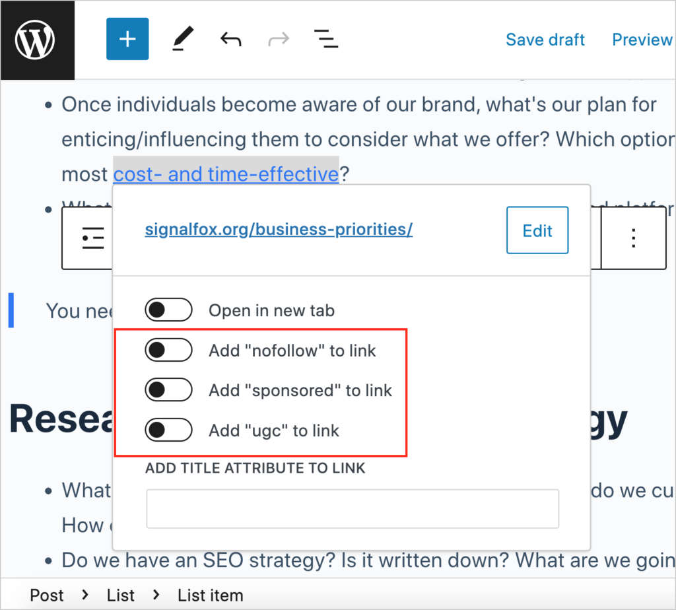Click Preview in the top bar
Screen dimensions: 676x610
coord(642,40)
